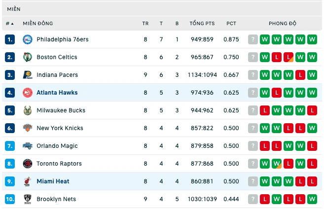Open the Boston Celtics team link
Viewport: 324px width, 210px height.
point(57,57)
